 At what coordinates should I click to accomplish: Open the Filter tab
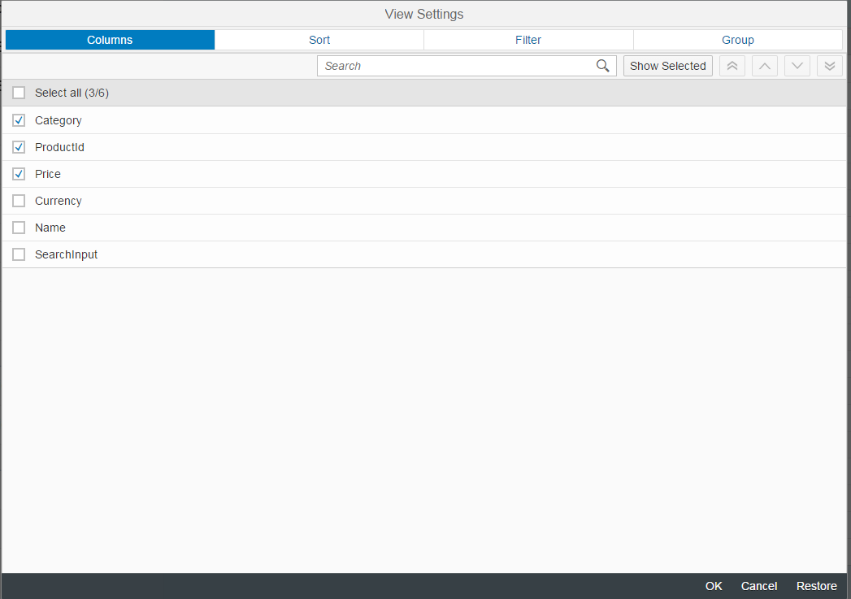click(528, 40)
